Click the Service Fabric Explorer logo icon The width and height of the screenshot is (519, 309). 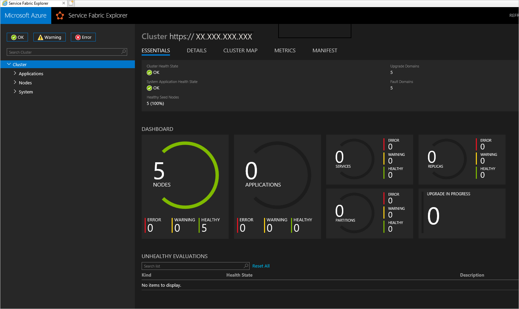(x=60, y=16)
